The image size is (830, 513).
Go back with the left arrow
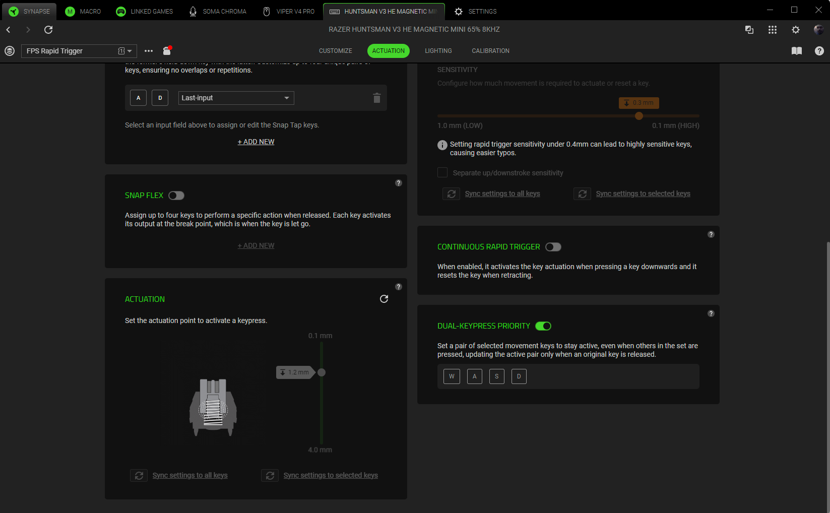pos(9,30)
